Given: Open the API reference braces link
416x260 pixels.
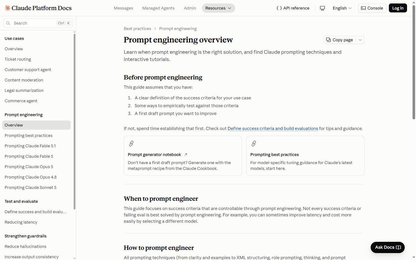Looking at the screenshot, I should point(293,8).
